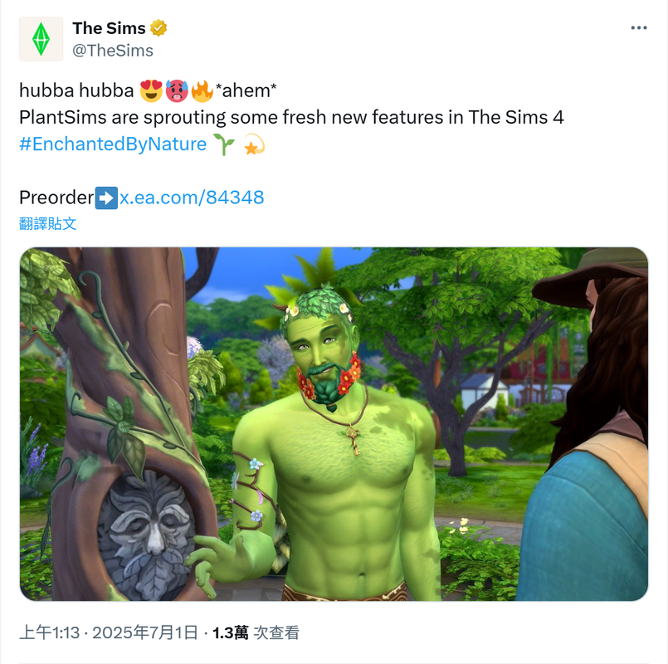Open The Sims profile name
This screenshot has height=664, width=668.
pos(109,28)
